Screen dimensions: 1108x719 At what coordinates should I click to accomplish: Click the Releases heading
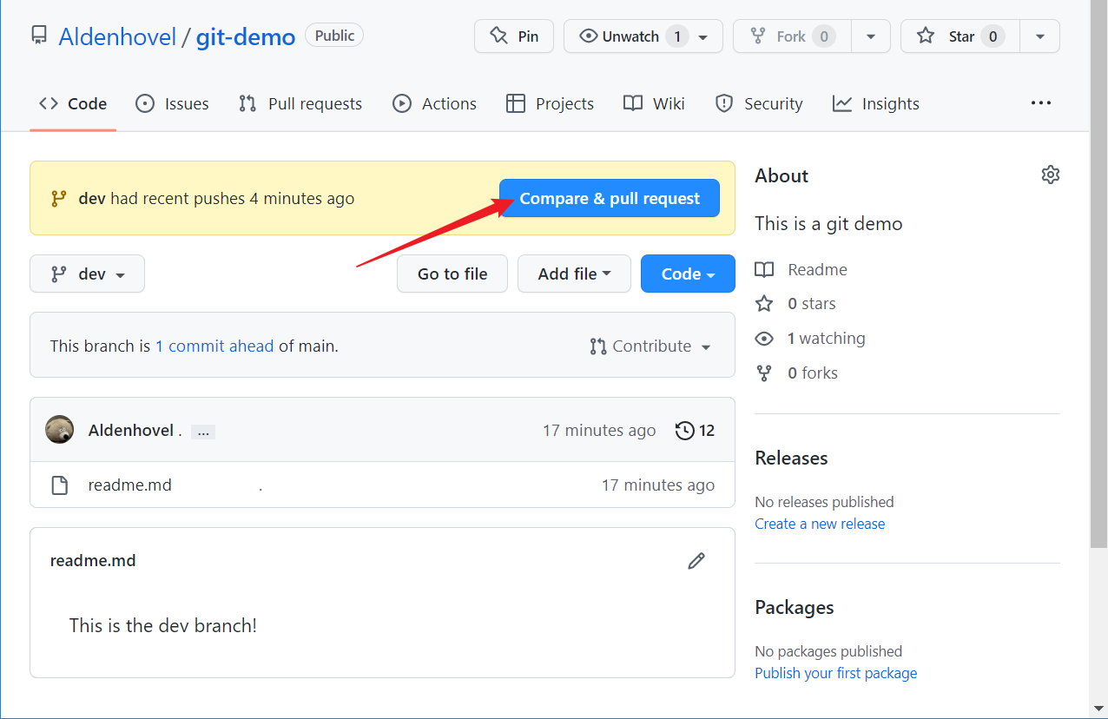(791, 458)
